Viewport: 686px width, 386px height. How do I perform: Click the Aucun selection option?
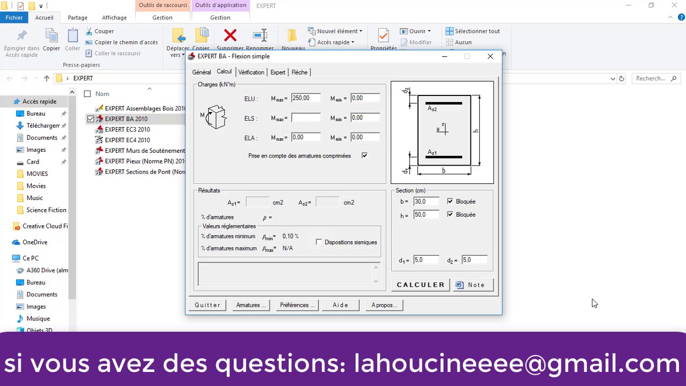point(459,42)
